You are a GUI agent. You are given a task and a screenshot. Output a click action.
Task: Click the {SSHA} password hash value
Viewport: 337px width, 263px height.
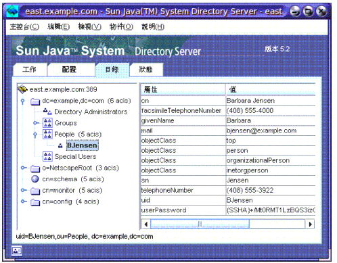[x=271, y=210]
